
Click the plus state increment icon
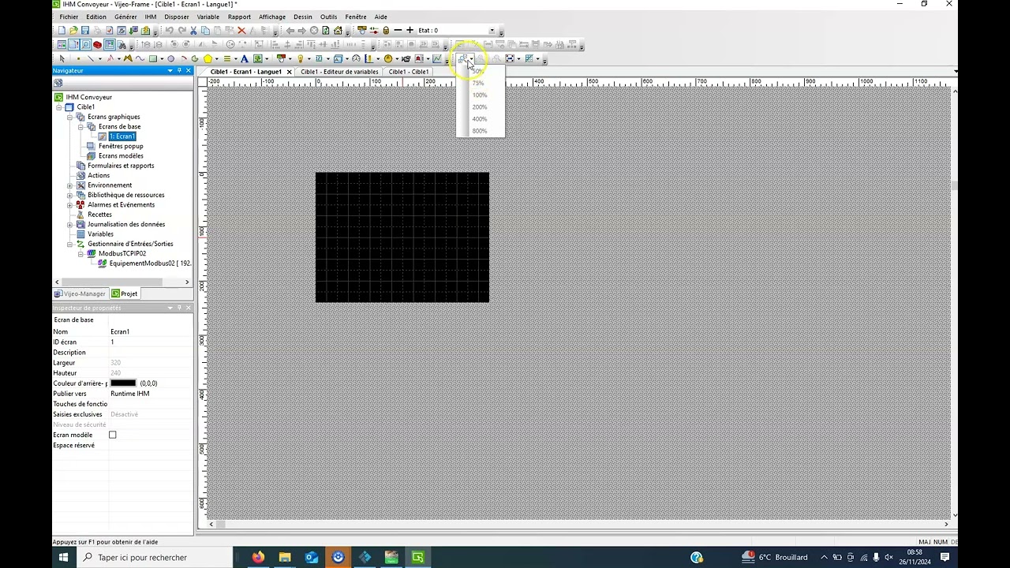(410, 31)
